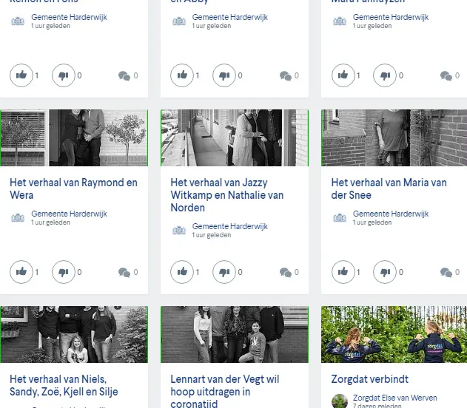The image size is (467, 408).
Task: Click Harderwijk crest on Jazzy Witkamp card
Action: (179, 231)
